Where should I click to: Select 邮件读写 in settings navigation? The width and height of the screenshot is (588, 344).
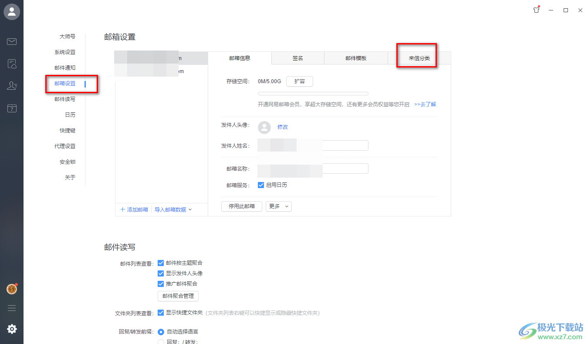click(x=65, y=99)
